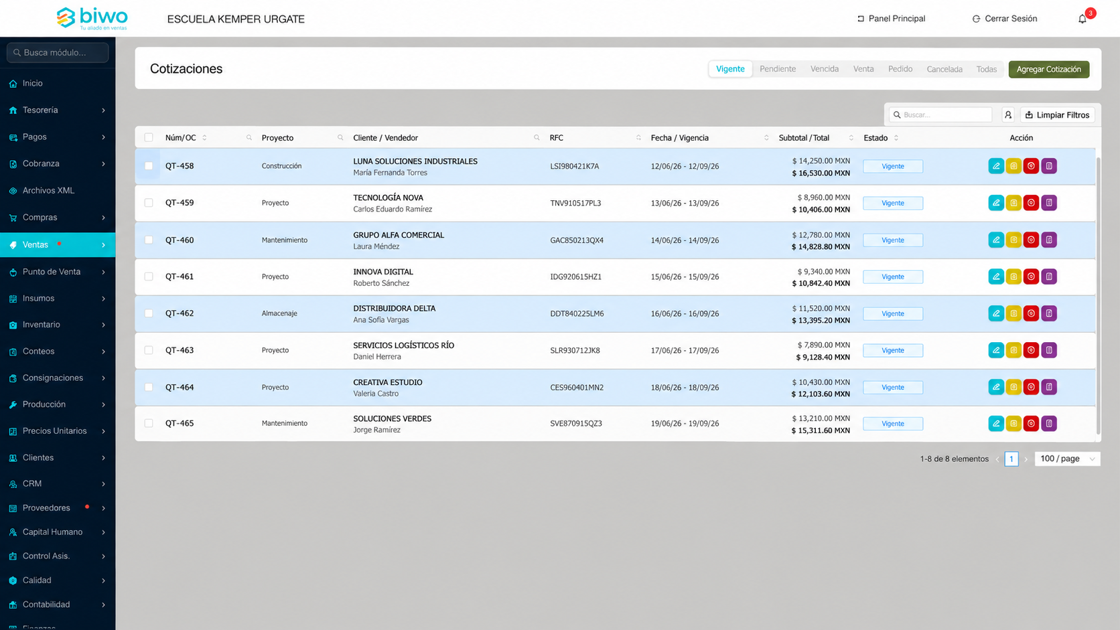Click Limpiar Filtros button
Image resolution: width=1120 pixels, height=630 pixels.
point(1058,115)
